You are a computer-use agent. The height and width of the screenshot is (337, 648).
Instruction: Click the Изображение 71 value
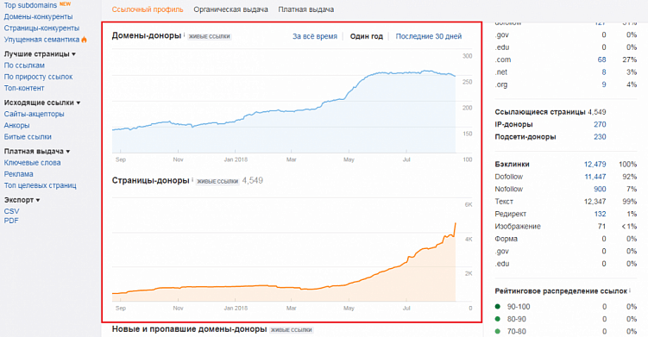[601, 227]
